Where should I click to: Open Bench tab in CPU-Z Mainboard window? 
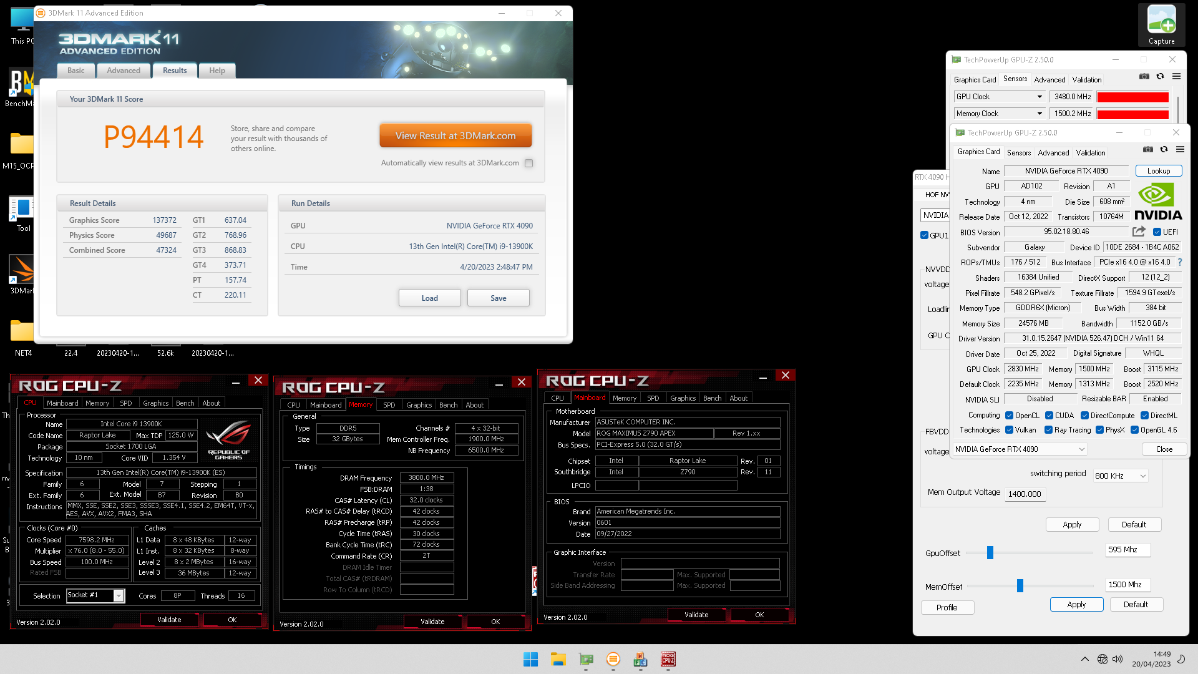(x=712, y=398)
